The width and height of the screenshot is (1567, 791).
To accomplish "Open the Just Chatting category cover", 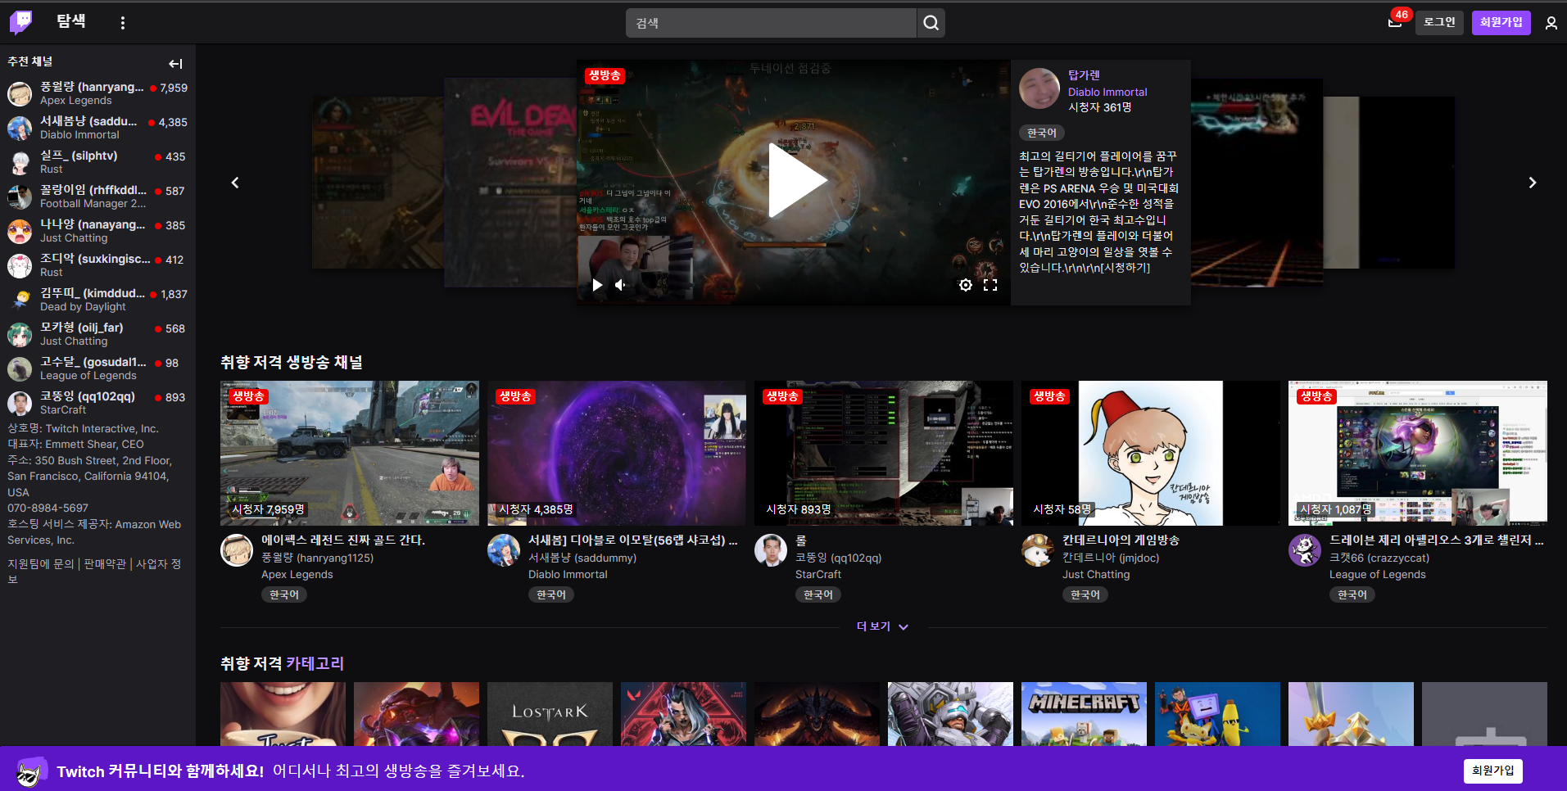I will 283,714.
